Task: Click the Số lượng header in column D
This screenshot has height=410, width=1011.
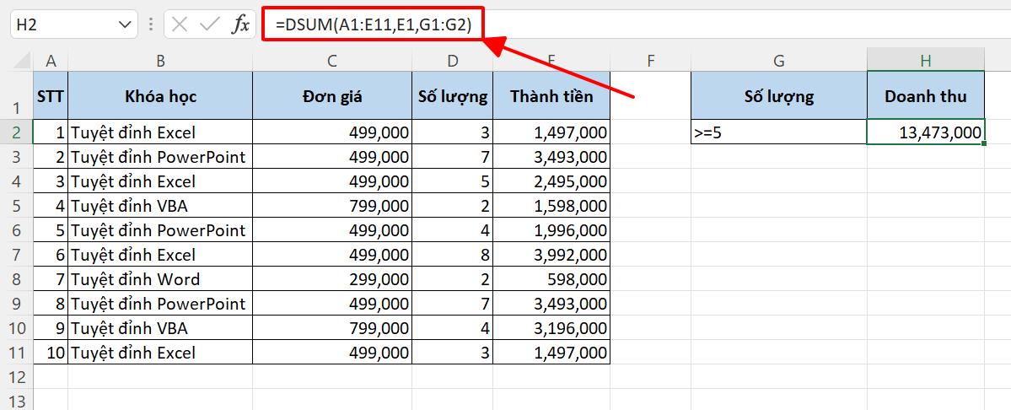Action: tap(453, 95)
